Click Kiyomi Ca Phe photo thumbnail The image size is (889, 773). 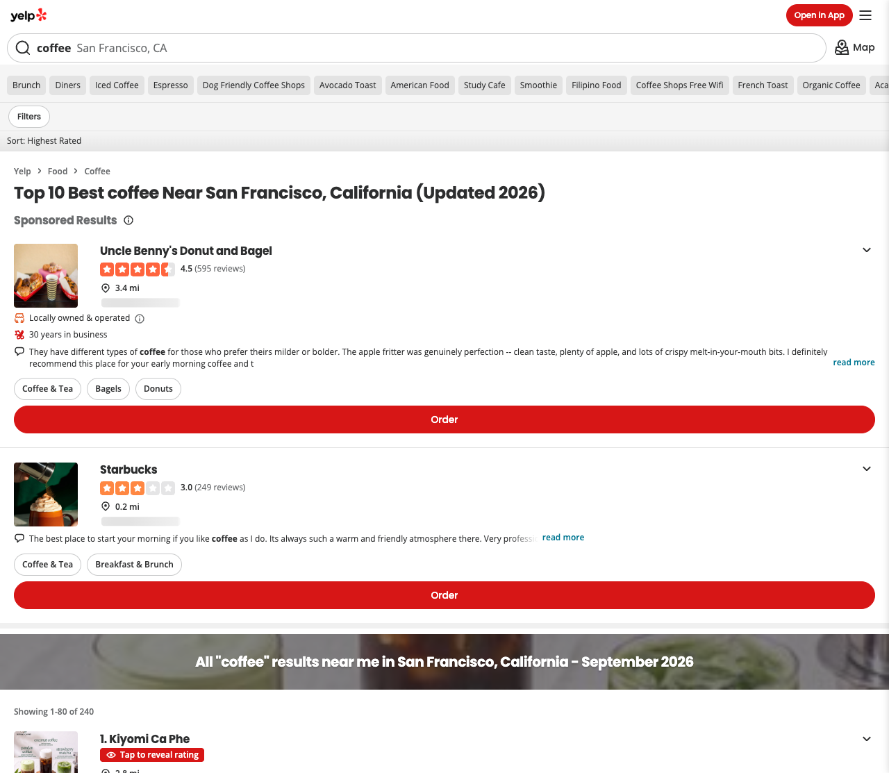click(46, 752)
